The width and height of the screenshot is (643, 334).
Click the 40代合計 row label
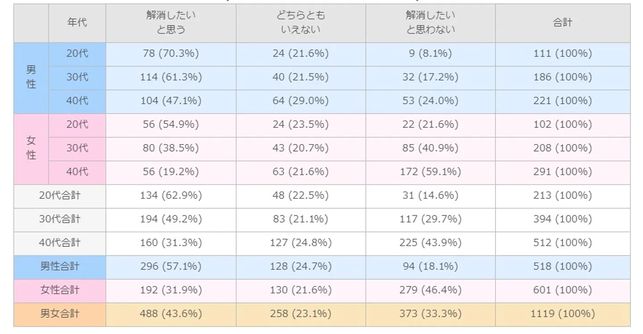click(60, 243)
